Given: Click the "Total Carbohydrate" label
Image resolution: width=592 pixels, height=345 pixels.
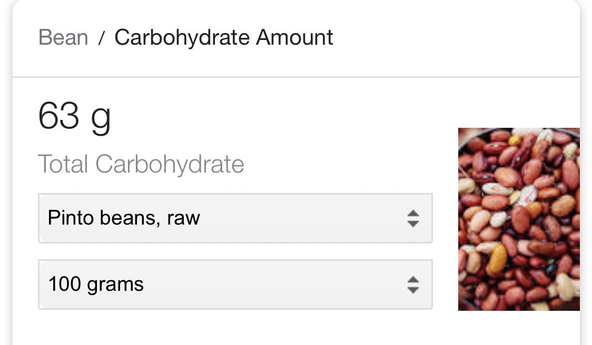Looking at the screenshot, I should [141, 164].
